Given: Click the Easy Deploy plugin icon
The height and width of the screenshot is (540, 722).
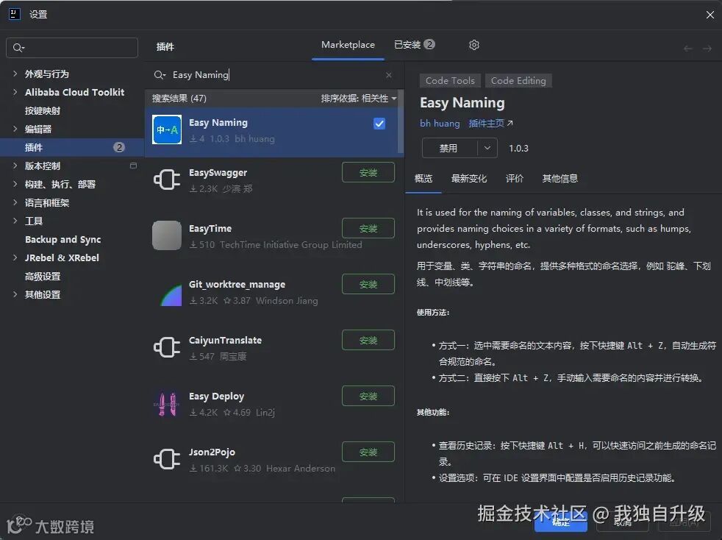Looking at the screenshot, I should tap(167, 404).
